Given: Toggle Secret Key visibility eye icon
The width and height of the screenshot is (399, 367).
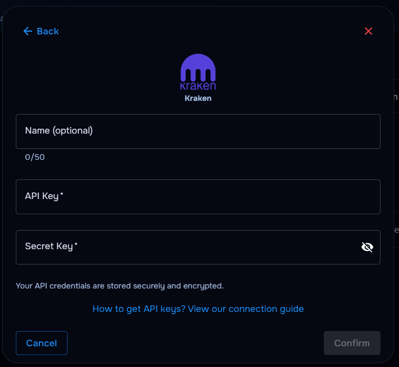Looking at the screenshot, I should coord(367,247).
